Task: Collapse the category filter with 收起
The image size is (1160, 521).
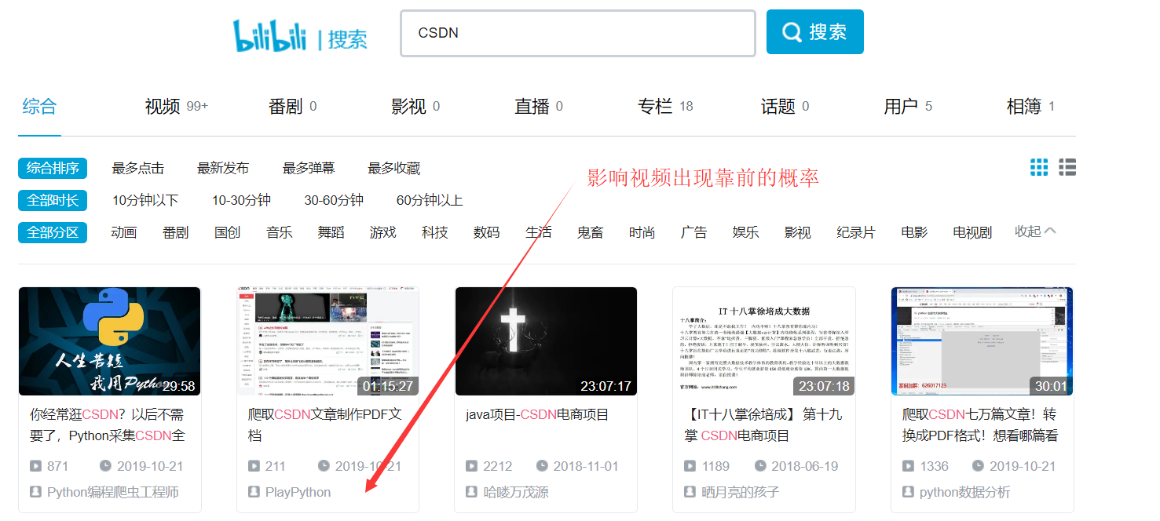Action: click(x=1035, y=231)
